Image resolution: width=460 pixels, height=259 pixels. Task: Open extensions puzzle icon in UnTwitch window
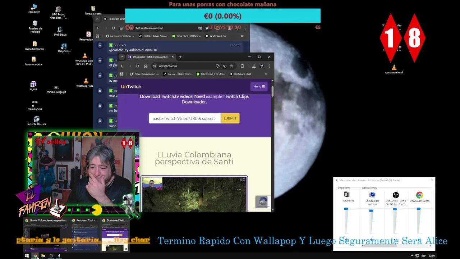[242, 66]
